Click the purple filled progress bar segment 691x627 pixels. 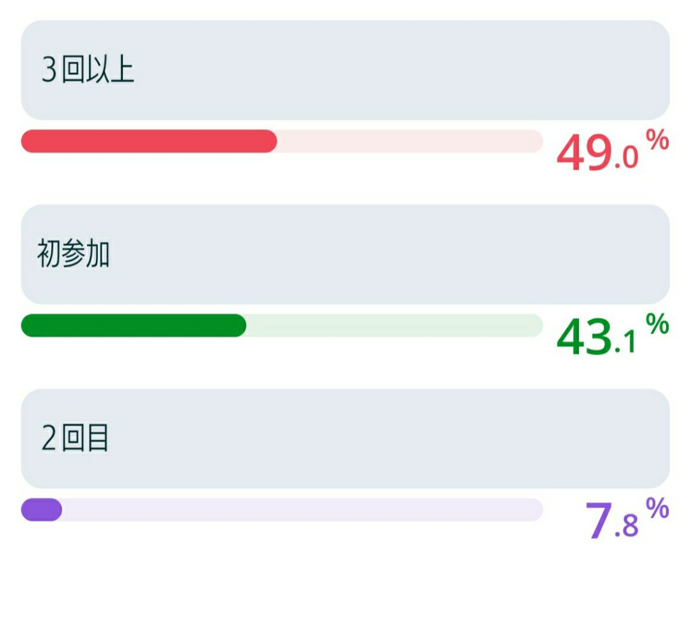click(x=41, y=510)
